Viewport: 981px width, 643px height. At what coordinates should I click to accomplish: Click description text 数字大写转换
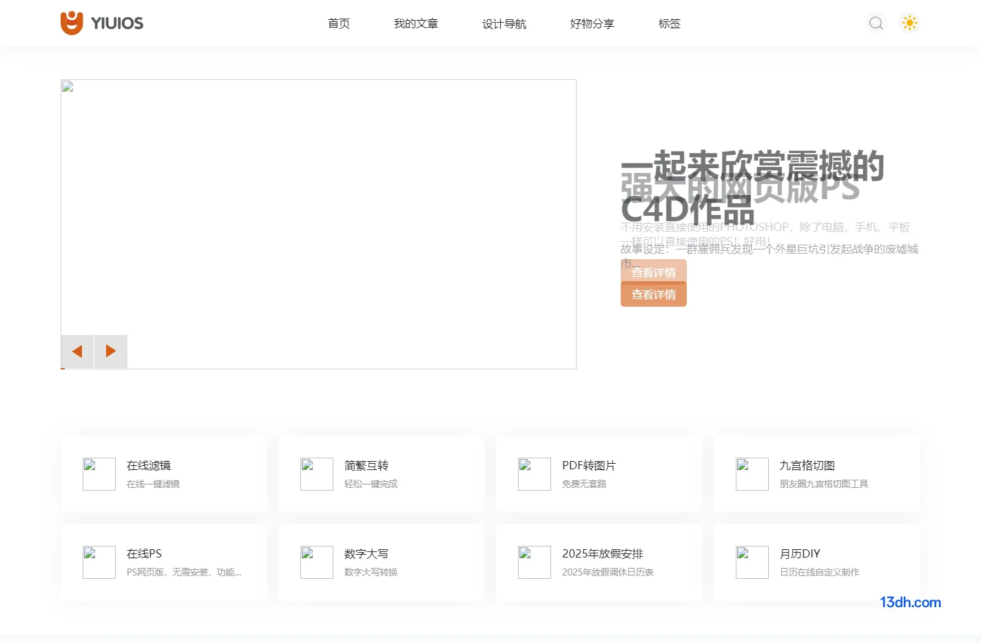click(x=371, y=573)
